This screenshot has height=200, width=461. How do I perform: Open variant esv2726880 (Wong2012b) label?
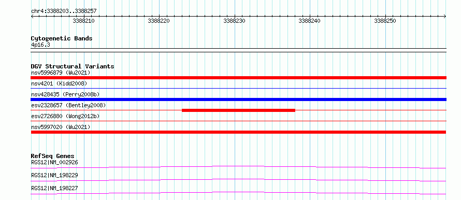tap(65, 116)
